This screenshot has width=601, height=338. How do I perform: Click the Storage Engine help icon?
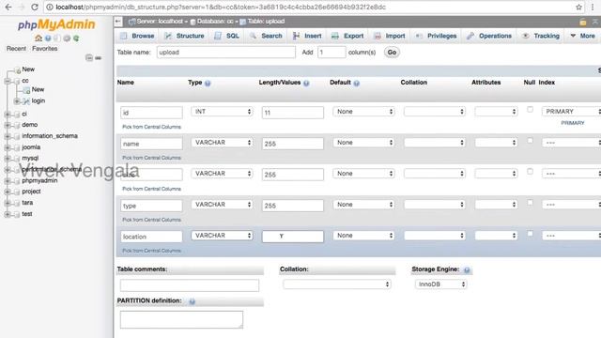pos(467,270)
